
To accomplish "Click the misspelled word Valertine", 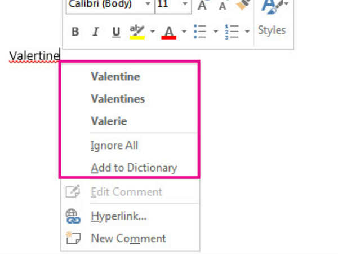I will 34,56.
